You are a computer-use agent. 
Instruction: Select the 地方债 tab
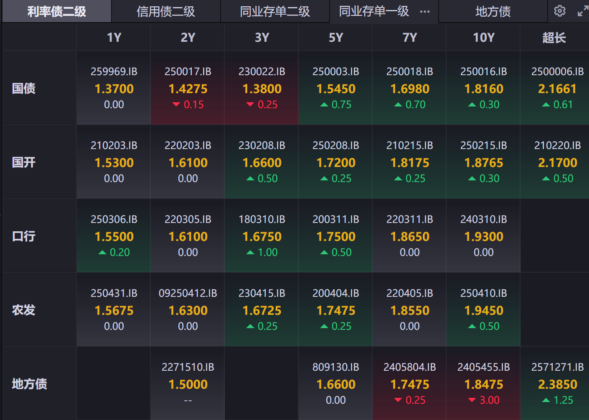coord(493,12)
